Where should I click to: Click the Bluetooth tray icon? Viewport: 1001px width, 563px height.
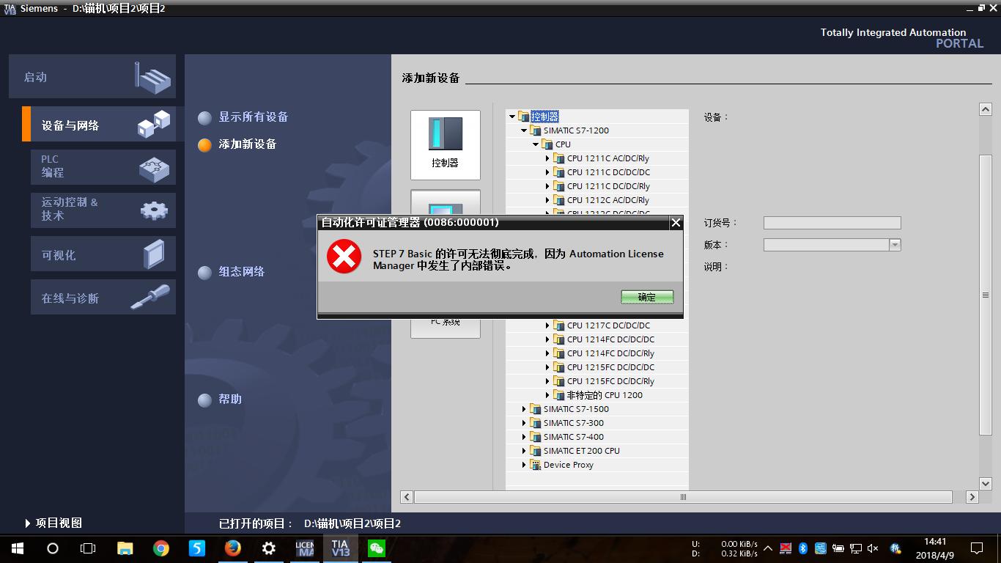point(803,548)
